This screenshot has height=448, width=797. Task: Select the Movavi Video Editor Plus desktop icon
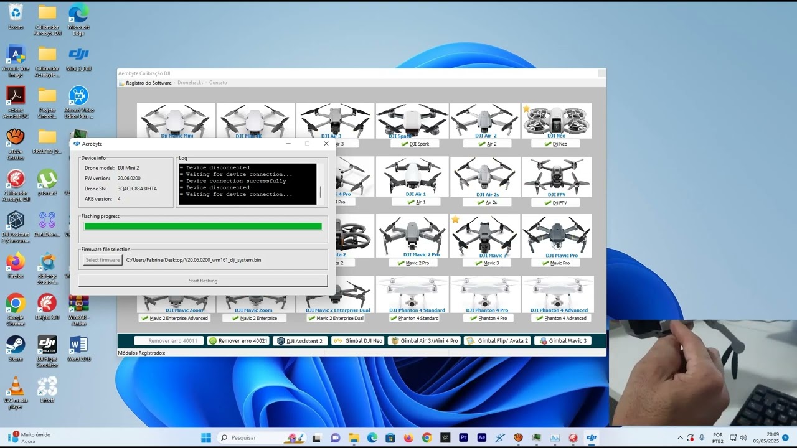click(x=78, y=102)
